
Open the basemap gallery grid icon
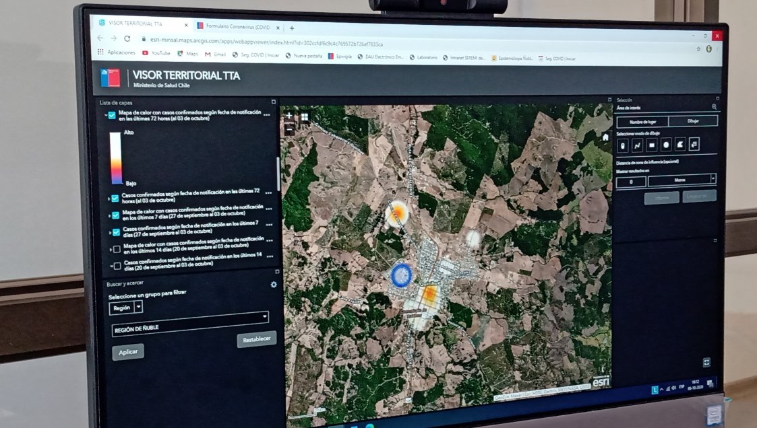point(305,116)
